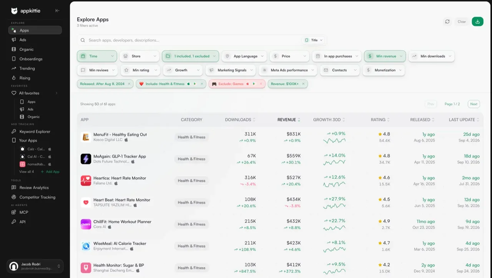
Task: Sort the table by the Downloads column
Action: tap(240, 120)
